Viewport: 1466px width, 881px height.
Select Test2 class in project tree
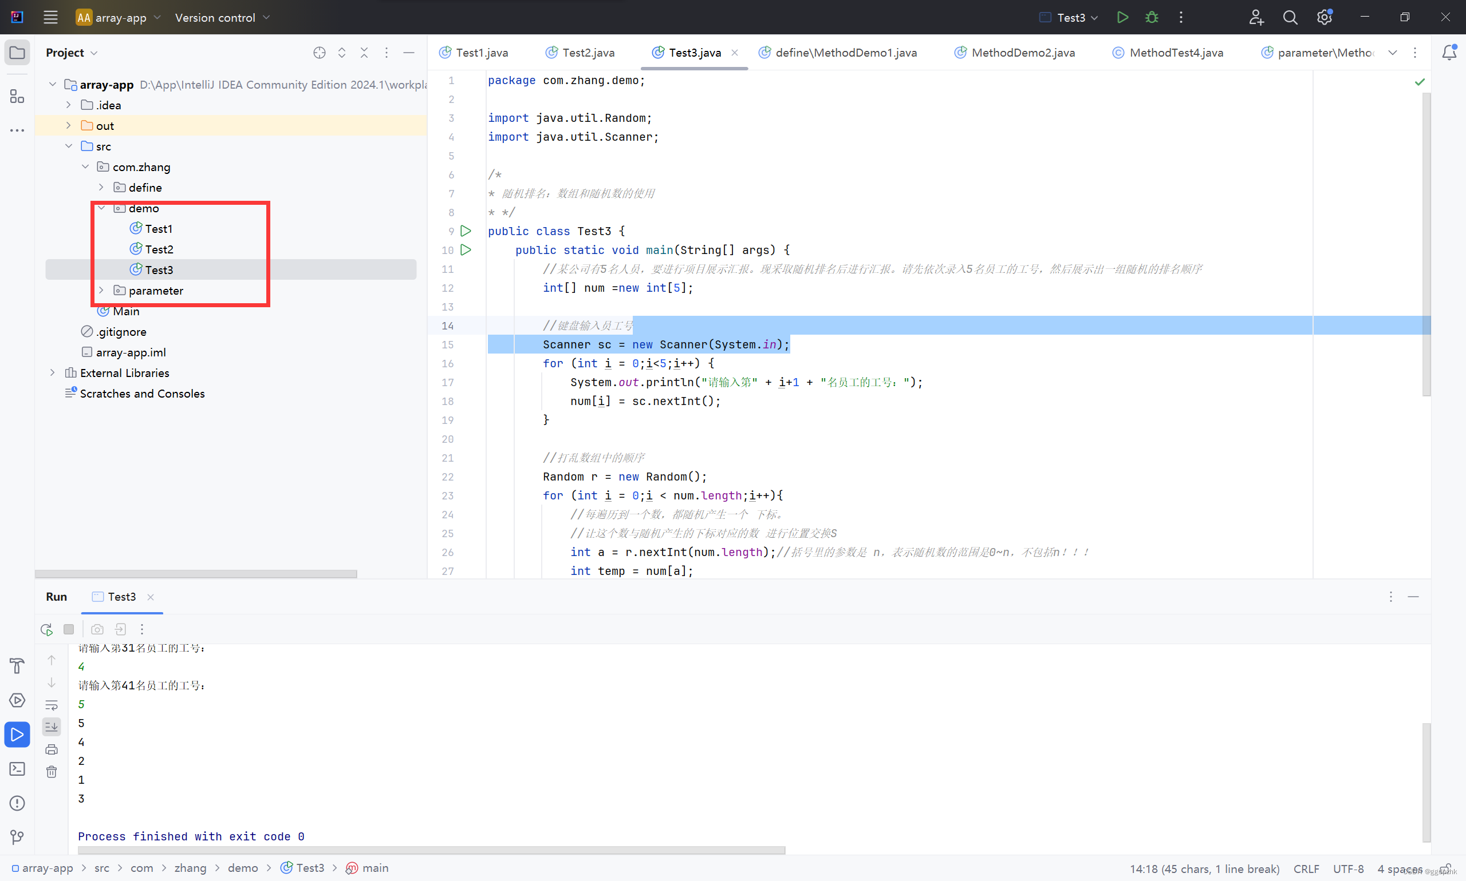159,249
